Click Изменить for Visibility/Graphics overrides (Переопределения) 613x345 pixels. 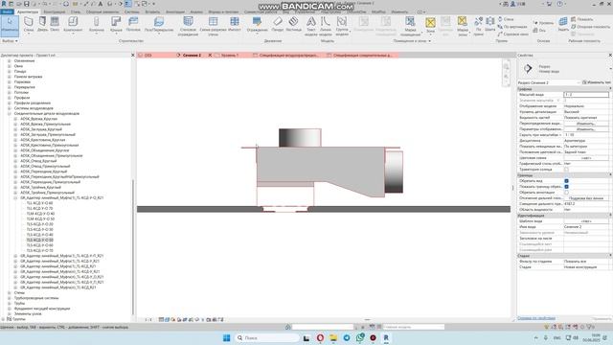(x=585, y=124)
